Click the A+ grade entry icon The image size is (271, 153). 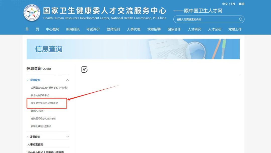[x=85, y=70]
